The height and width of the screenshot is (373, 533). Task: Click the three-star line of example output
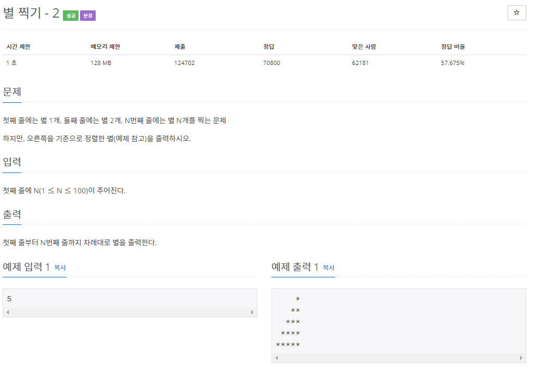293,322
